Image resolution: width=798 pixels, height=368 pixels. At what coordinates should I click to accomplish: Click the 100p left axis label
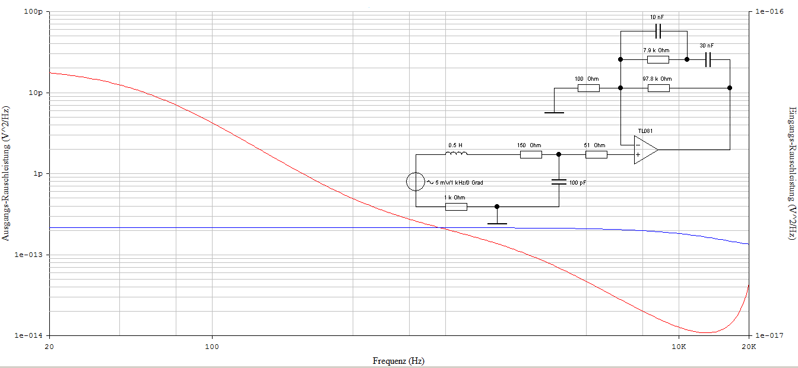pyautogui.click(x=33, y=12)
